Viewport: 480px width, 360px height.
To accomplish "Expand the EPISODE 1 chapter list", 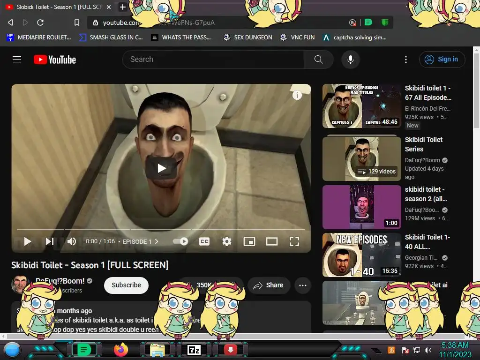I will (x=140, y=241).
